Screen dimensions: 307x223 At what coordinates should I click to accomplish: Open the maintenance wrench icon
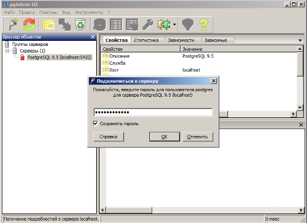[148, 25]
